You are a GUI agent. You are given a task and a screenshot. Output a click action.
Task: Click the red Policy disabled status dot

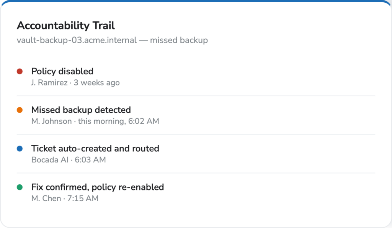(x=20, y=72)
